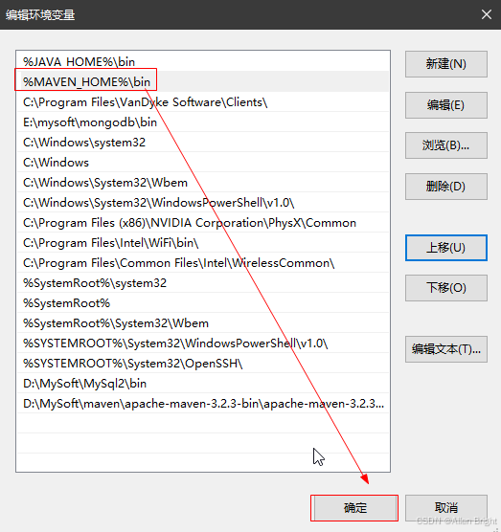Viewport: 501px width, 532px height.
Task: Select the VanDyke Software\Clients path entry
Action: click(203, 101)
